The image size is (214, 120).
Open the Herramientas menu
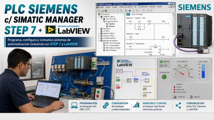(143, 7)
